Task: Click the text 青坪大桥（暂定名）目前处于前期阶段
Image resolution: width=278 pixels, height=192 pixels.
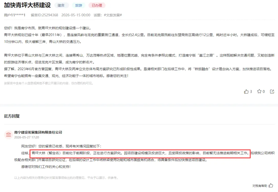Action: 61,153
